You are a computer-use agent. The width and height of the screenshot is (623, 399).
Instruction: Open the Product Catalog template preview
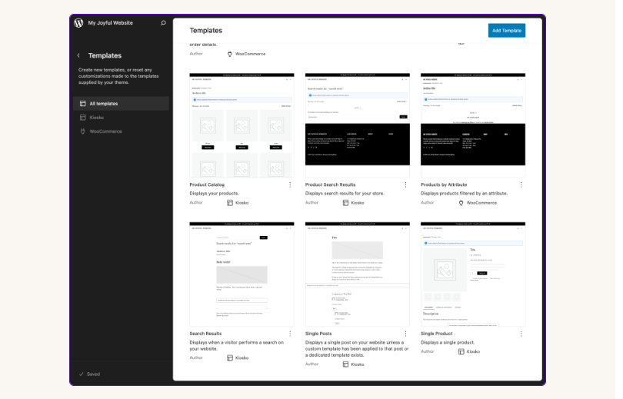tap(242, 125)
